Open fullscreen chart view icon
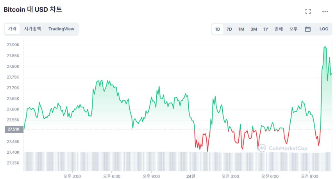Image resolution: width=336 pixels, height=179 pixels. click(308, 11)
